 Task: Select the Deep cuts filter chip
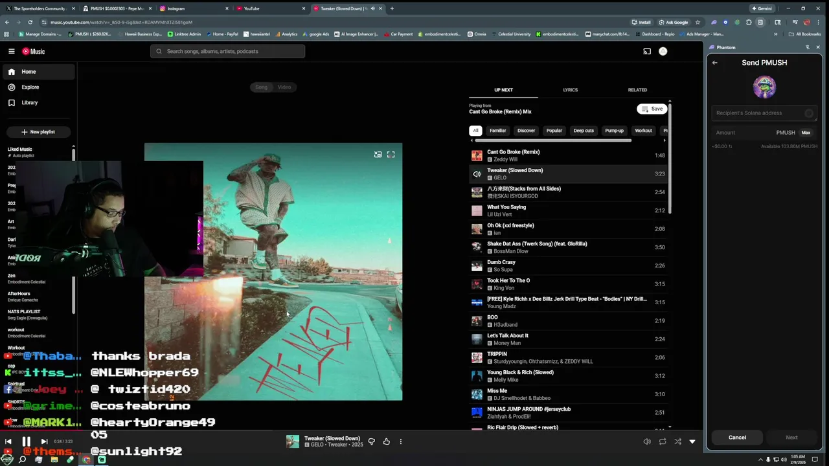tap(584, 131)
